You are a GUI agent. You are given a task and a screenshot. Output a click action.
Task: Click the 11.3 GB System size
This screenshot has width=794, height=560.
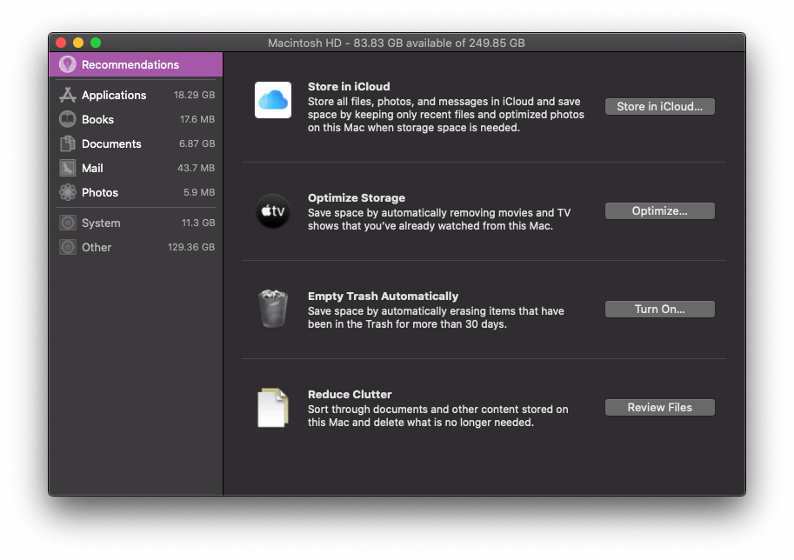coord(198,223)
